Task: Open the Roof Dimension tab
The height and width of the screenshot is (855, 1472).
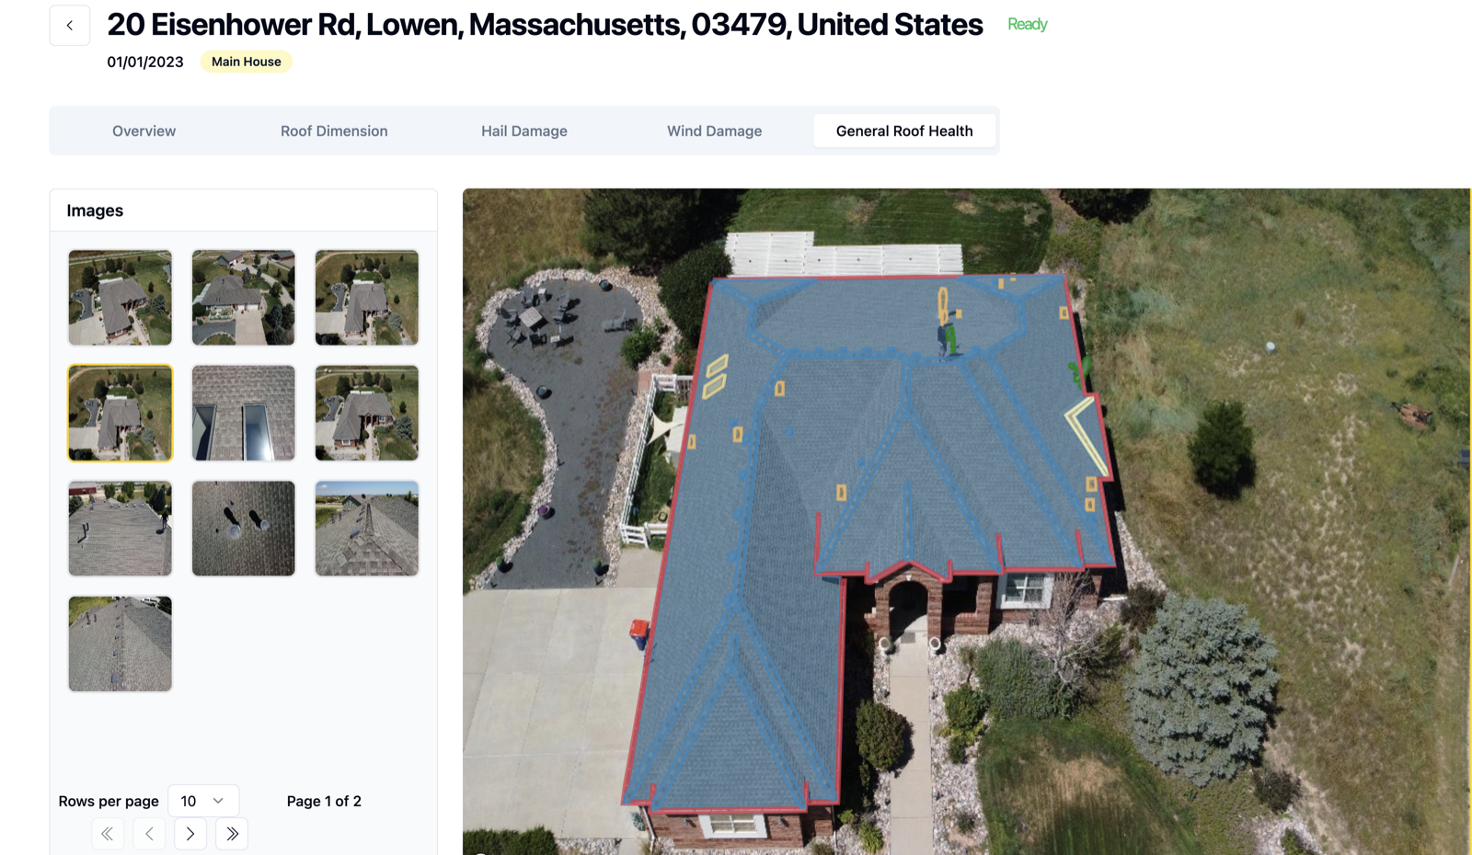Action: [x=334, y=131]
